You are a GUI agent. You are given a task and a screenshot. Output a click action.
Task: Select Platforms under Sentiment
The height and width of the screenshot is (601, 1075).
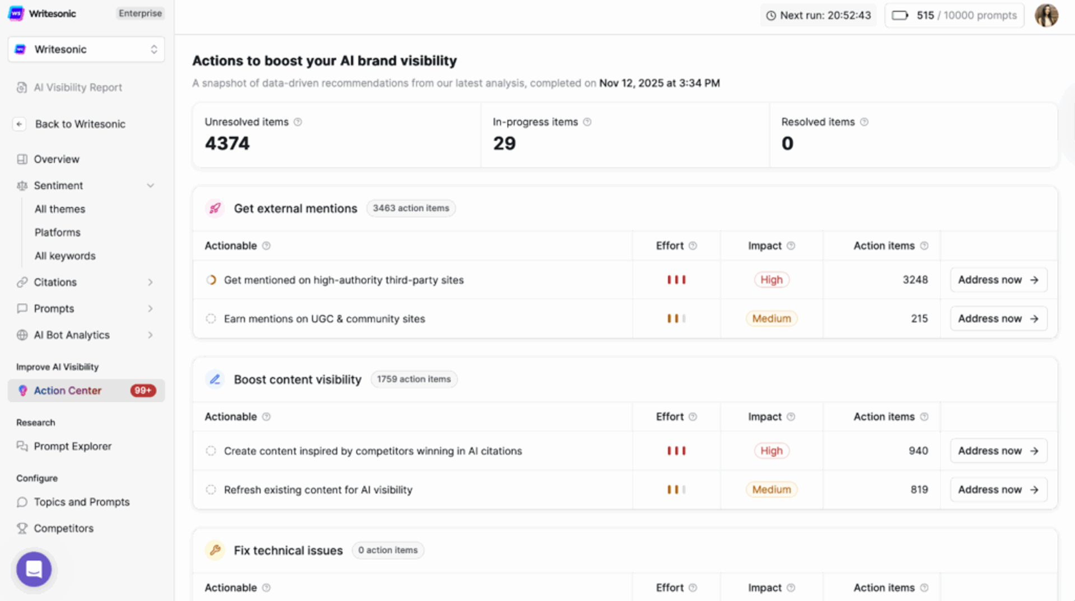[x=58, y=233]
